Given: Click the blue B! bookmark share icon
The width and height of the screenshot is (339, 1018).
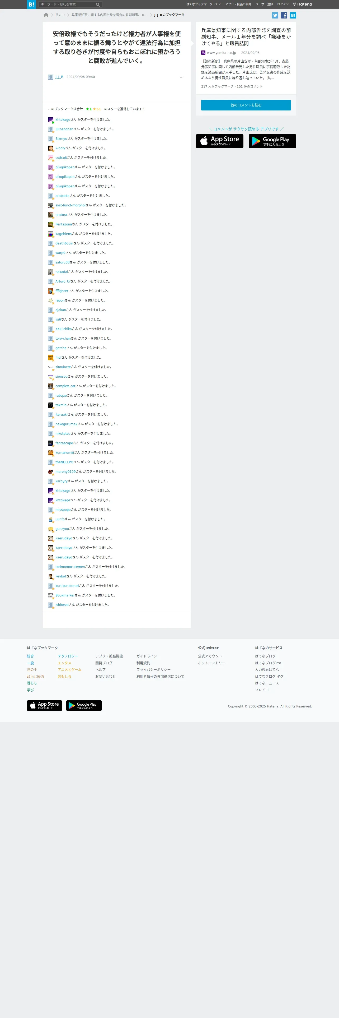Looking at the screenshot, I should point(293,15).
